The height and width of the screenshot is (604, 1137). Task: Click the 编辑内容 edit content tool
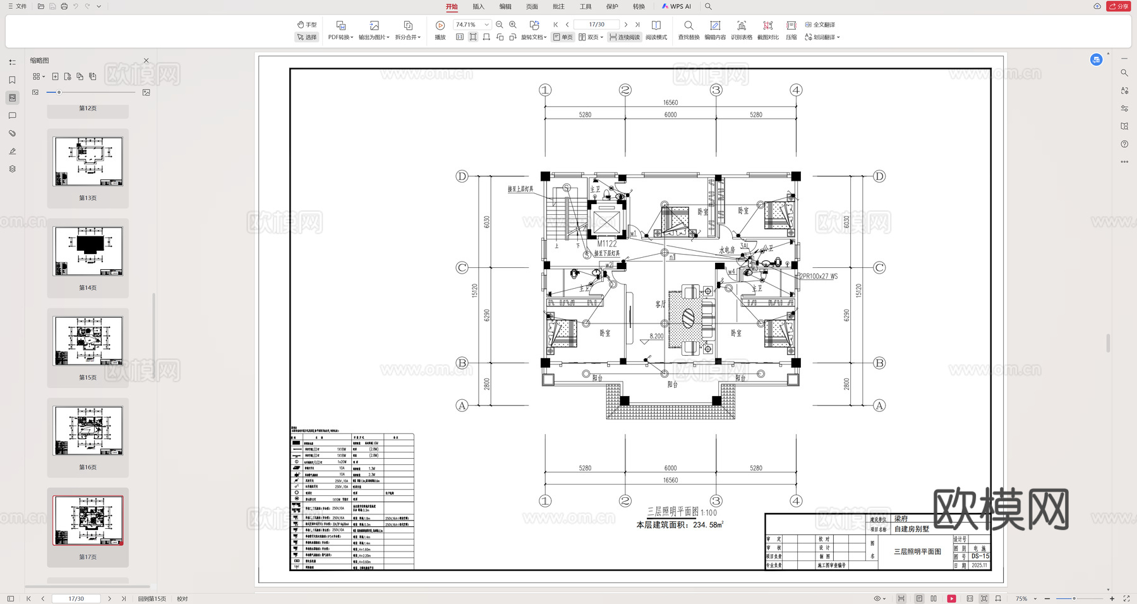pos(715,30)
